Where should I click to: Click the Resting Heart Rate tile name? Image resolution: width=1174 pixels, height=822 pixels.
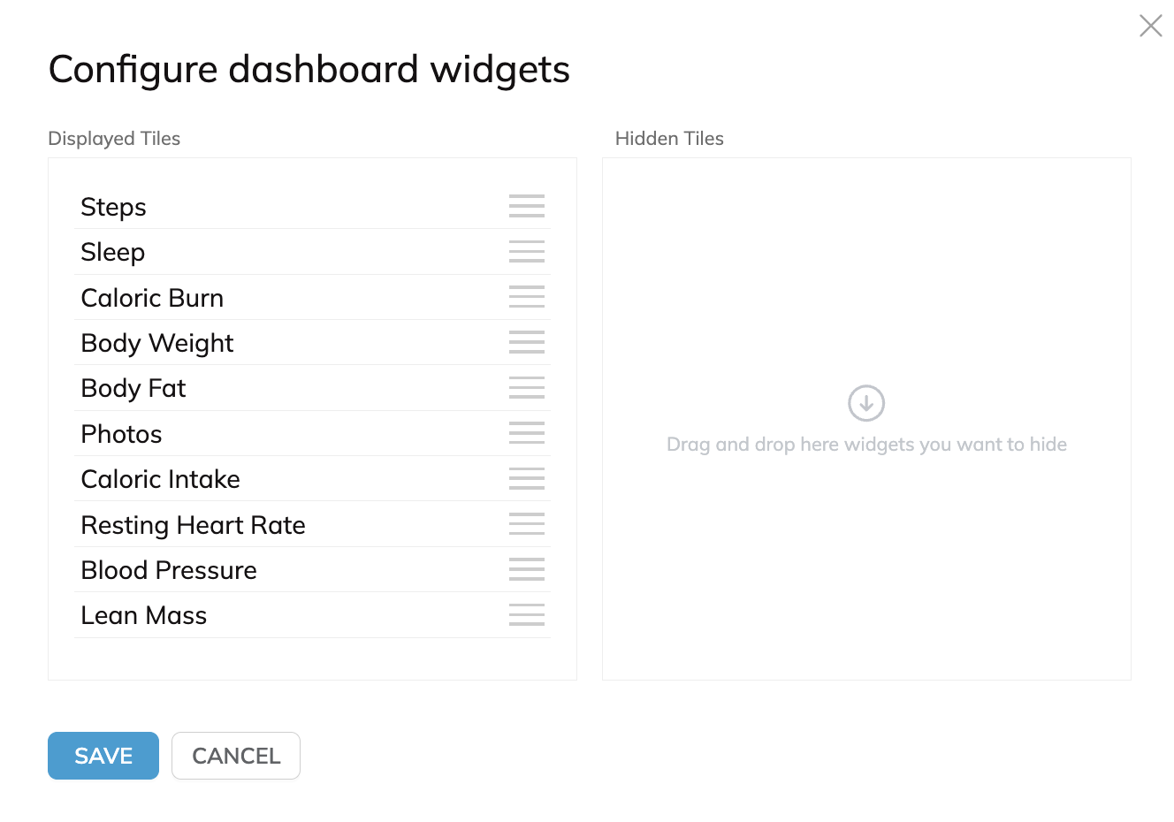[x=194, y=525]
